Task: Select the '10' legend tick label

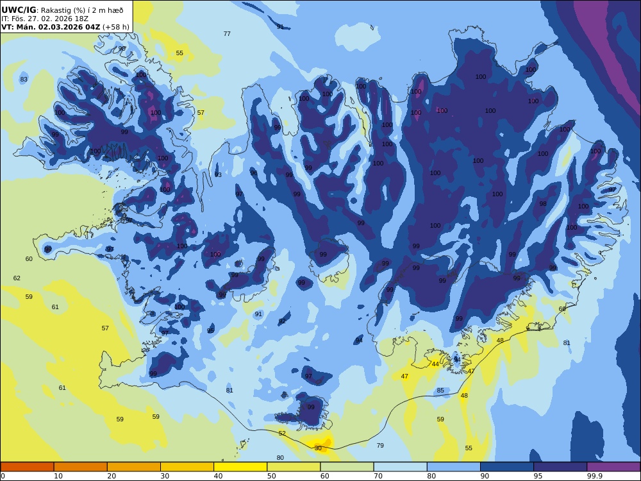Action: click(58, 476)
